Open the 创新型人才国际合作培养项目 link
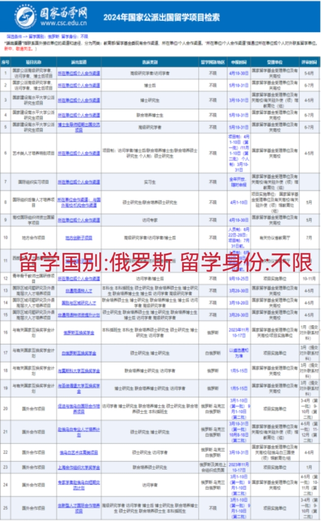321x521 pixels. (x=79, y=508)
